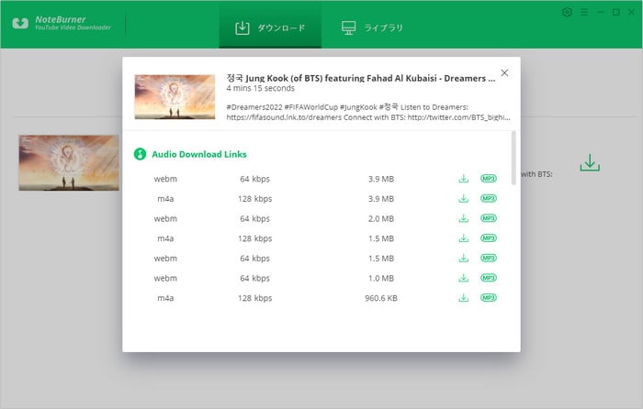Download the webm 1.5 MB audio file
The height and width of the screenshot is (409, 643).
point(463,258)
